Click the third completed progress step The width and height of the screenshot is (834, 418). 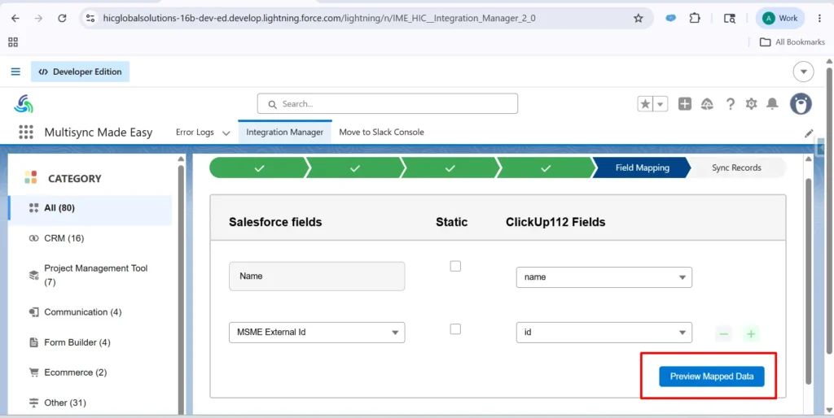pos(450,168)
